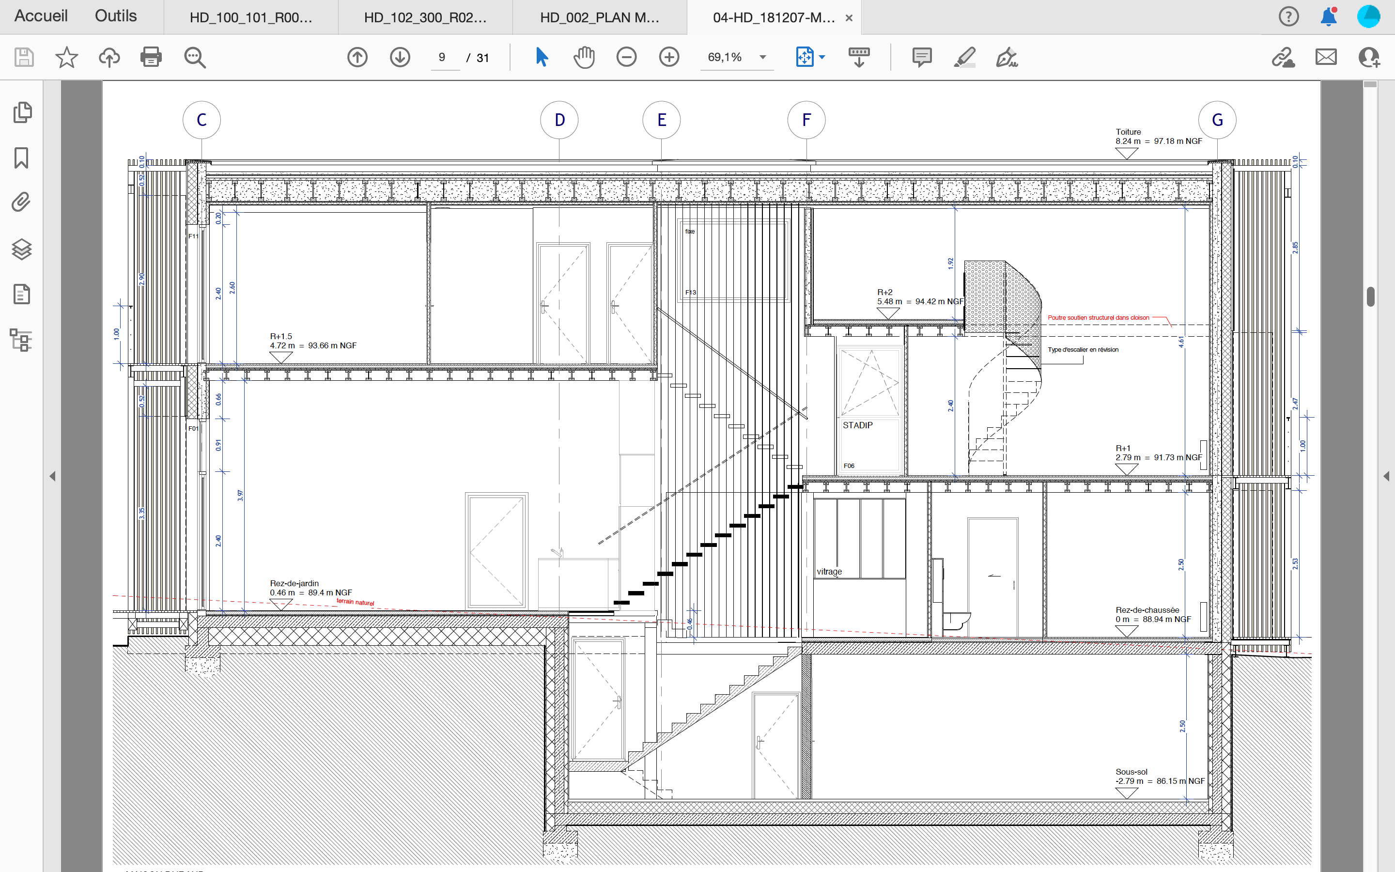Viewport: 1395px width, 872px height.
Task: Add the file to starred favorites
Action: coord(66,57)
